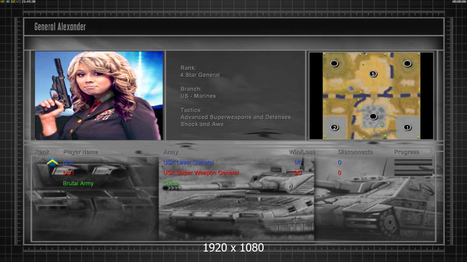The height and width of the screenshot is (262, 467).
Task: Click the unnumbered marker at minimap top-right
Action: pyautogui.click(x=407, y=63)
